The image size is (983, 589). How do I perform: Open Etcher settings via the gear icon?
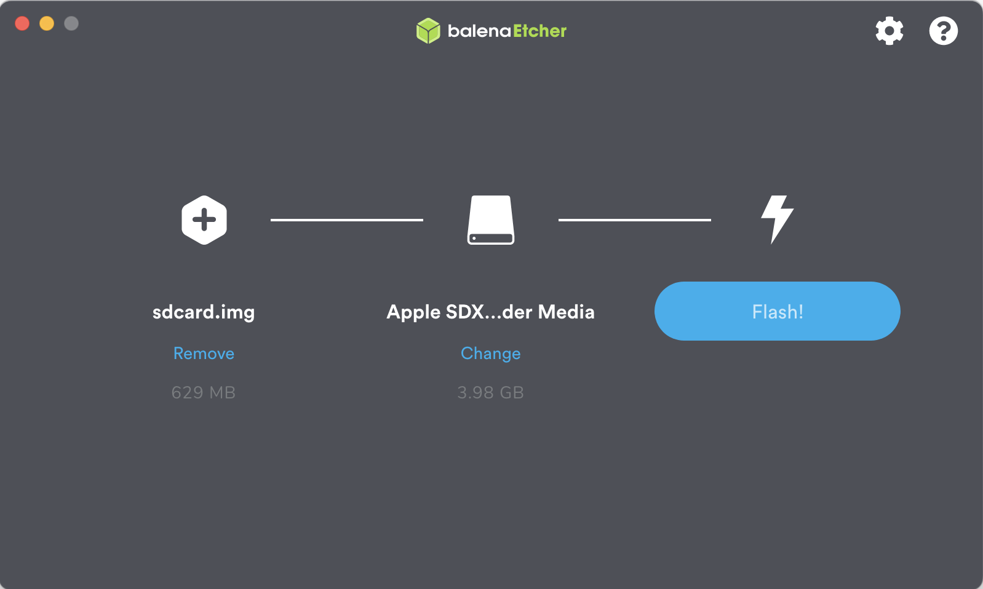[889, 31]
